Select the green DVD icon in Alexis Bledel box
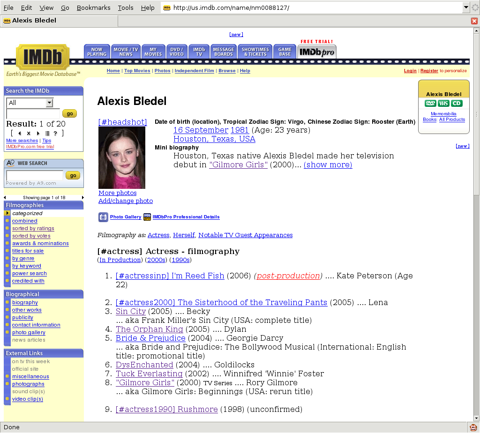This screenshot has width=480, height=433. pos(430,103)
